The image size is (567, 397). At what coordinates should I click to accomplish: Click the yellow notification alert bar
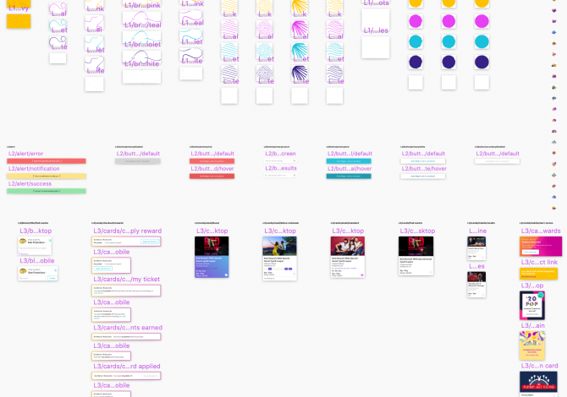47,177
